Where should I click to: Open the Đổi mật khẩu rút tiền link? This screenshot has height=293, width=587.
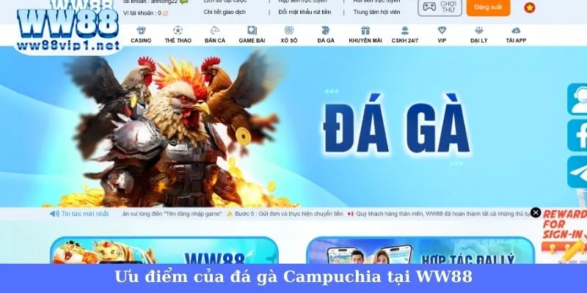coord(305,12)
